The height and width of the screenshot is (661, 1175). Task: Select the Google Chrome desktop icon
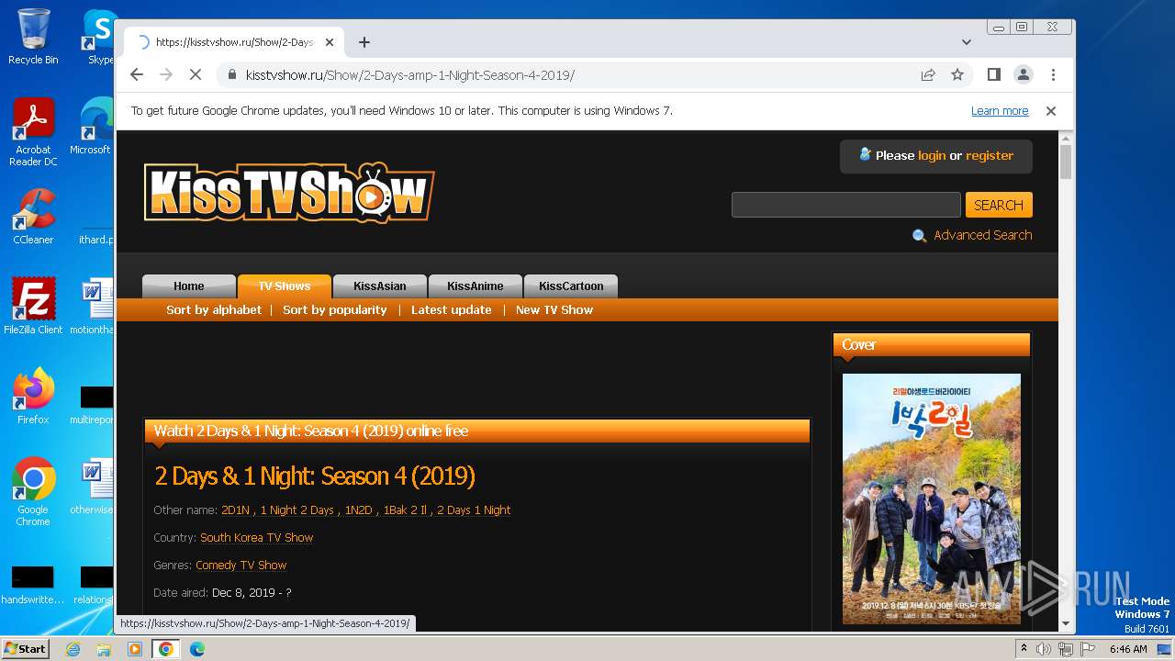tap(33, 493)
